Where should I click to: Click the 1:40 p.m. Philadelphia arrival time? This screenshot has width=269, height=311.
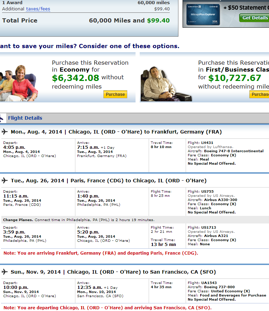(x=88, y=196)
